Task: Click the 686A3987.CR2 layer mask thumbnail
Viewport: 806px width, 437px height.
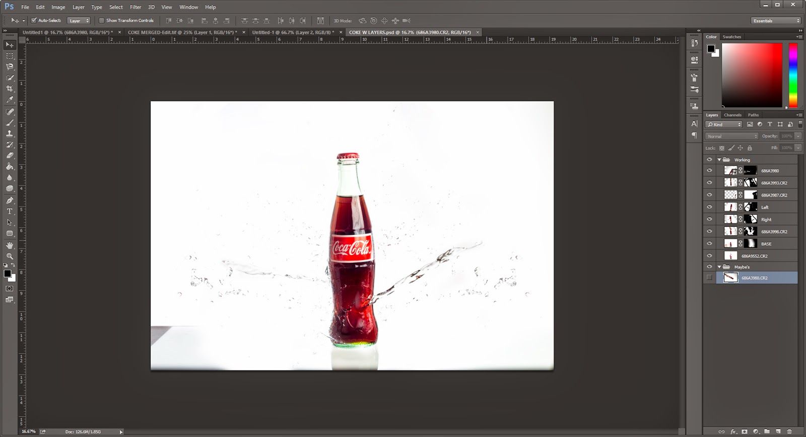Action: click(751, 195)
